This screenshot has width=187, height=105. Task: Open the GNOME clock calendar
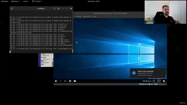[x=93, y=1]
